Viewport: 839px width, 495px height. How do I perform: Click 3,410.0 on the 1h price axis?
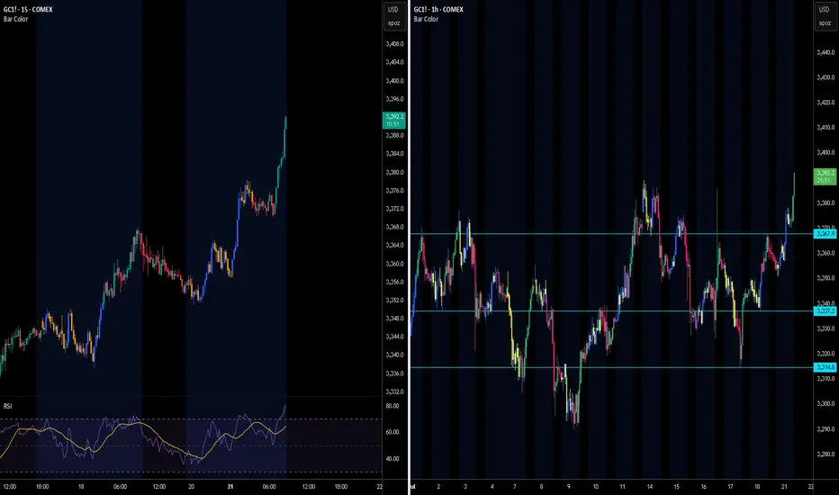825,128
